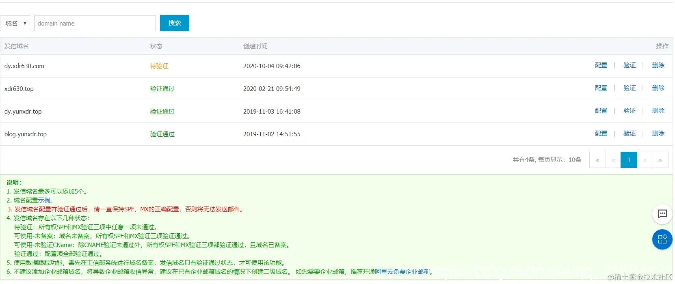Click the dy.yunxdr.top domain cell

23,112
